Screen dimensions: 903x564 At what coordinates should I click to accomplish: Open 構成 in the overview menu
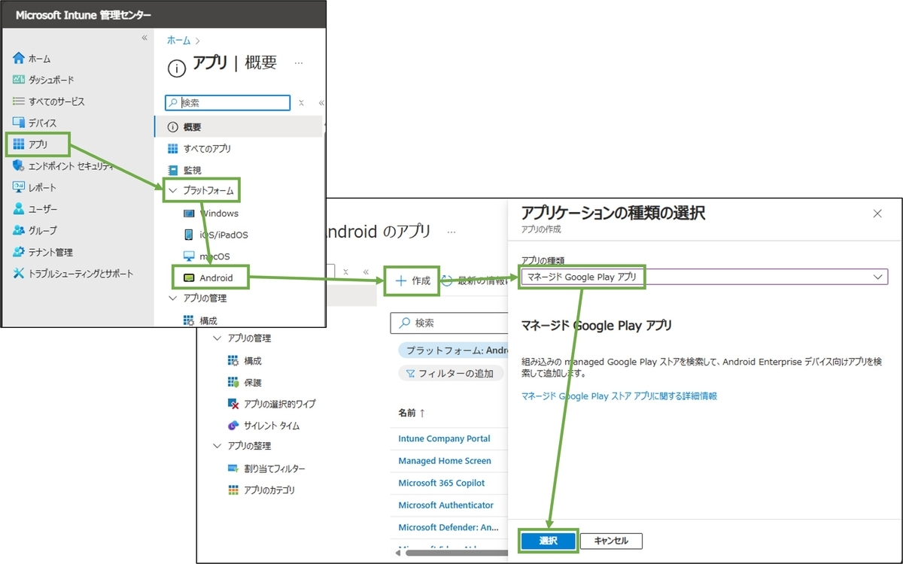click(200, 321)
